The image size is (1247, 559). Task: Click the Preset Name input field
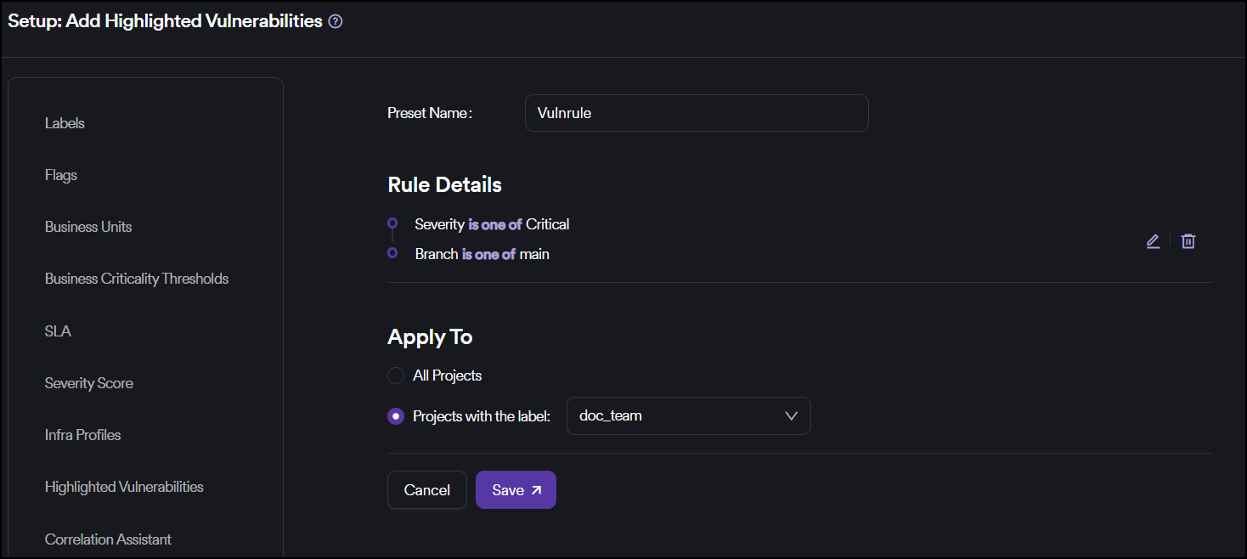pos(697,113)
